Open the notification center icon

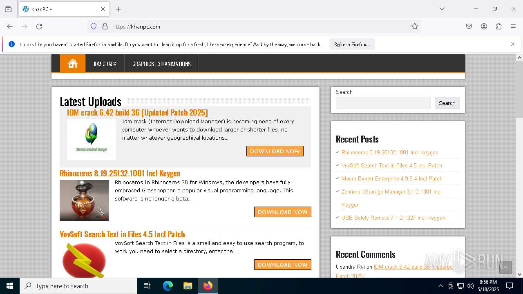510,286
